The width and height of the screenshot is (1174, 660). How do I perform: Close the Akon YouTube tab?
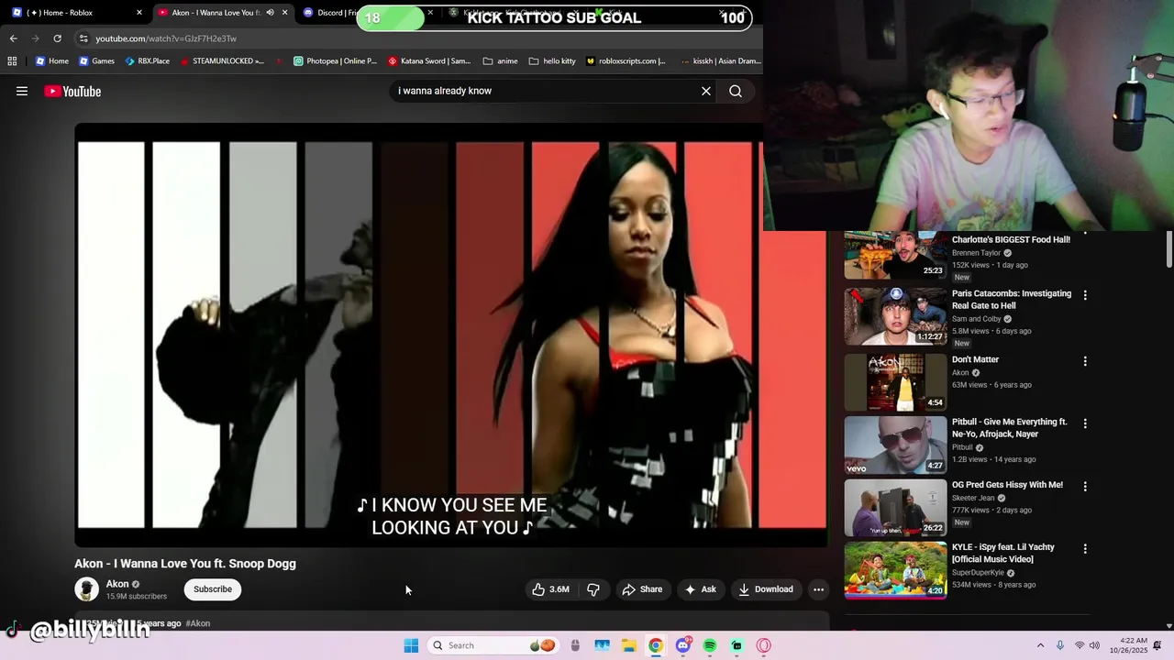(x=284, y=13)
